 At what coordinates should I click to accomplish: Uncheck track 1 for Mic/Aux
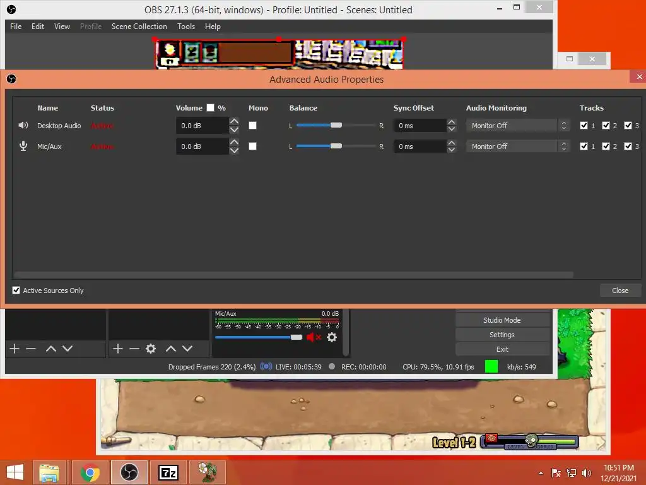(x=584, y=146)
